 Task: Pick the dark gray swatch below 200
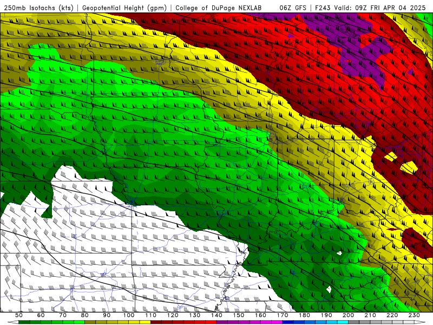tap(354, 322)
